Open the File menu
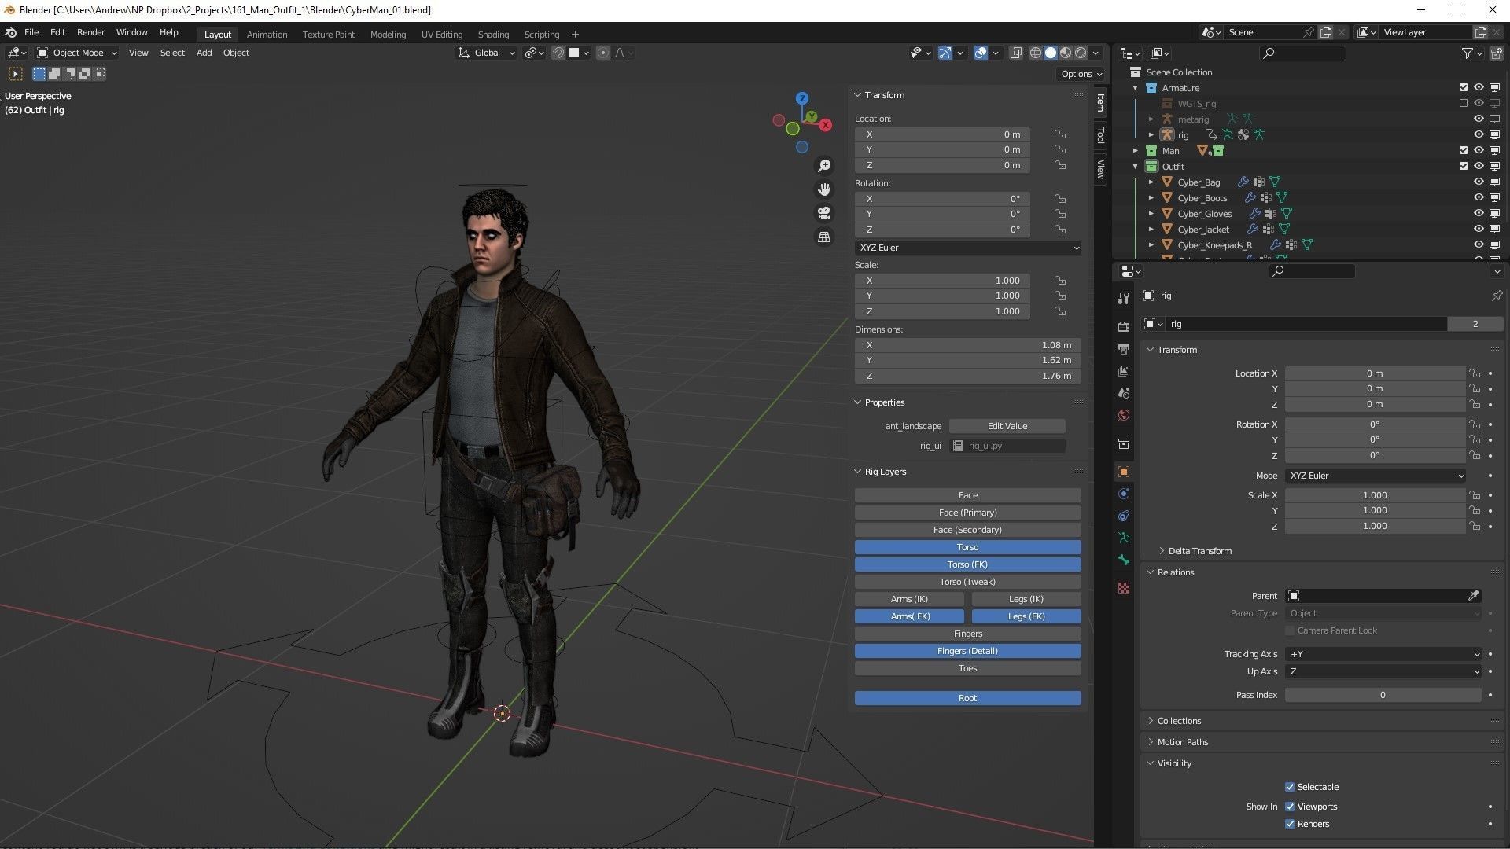Viewport: 1510px width, 849px height. pyautogui.click(x=31, y=32)
